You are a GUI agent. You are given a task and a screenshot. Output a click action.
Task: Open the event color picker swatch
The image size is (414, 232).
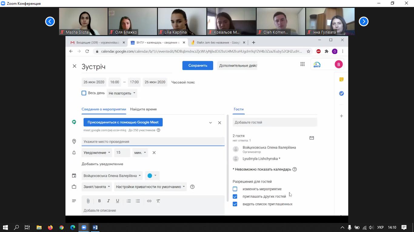pos(152,176)
